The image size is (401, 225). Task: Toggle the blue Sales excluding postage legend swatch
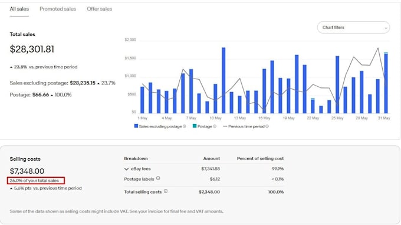pos(136,126)
